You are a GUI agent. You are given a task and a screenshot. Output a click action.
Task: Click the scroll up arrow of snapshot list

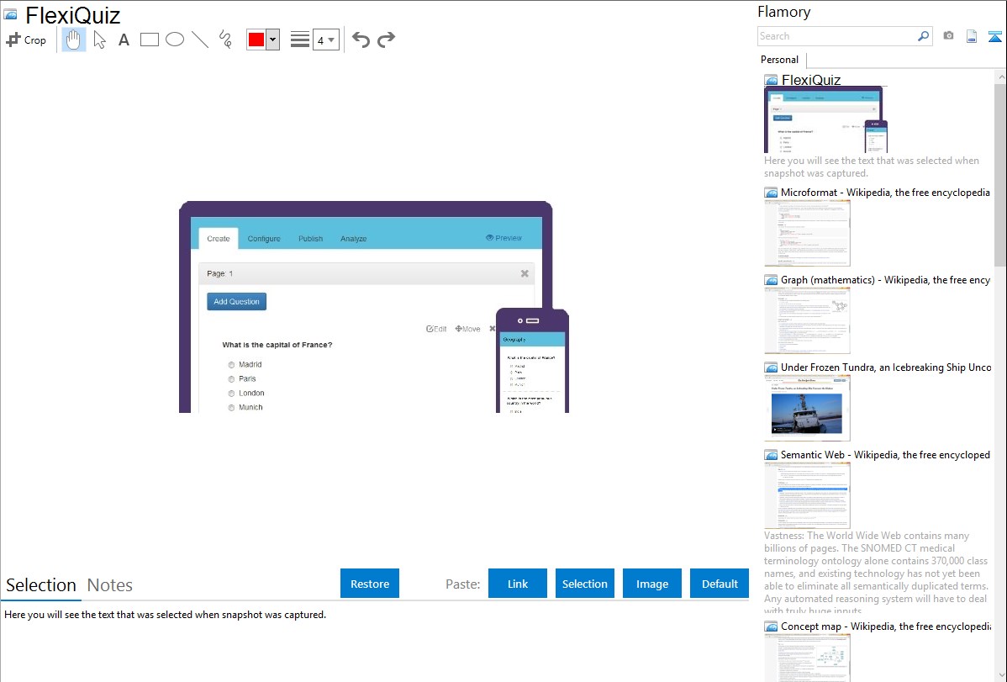coord(1000,77)
